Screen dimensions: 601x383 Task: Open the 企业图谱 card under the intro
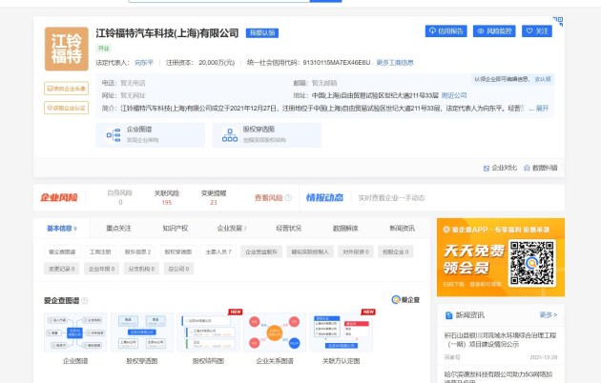click(151, 135)
